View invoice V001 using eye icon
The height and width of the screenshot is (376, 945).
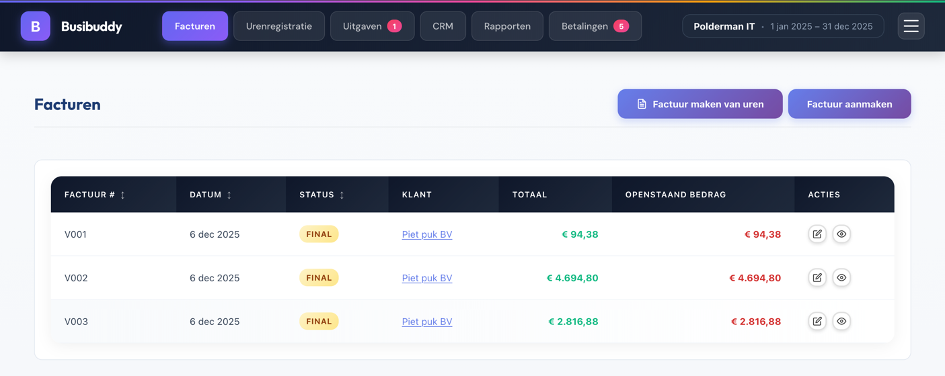[x=841, y=234]
